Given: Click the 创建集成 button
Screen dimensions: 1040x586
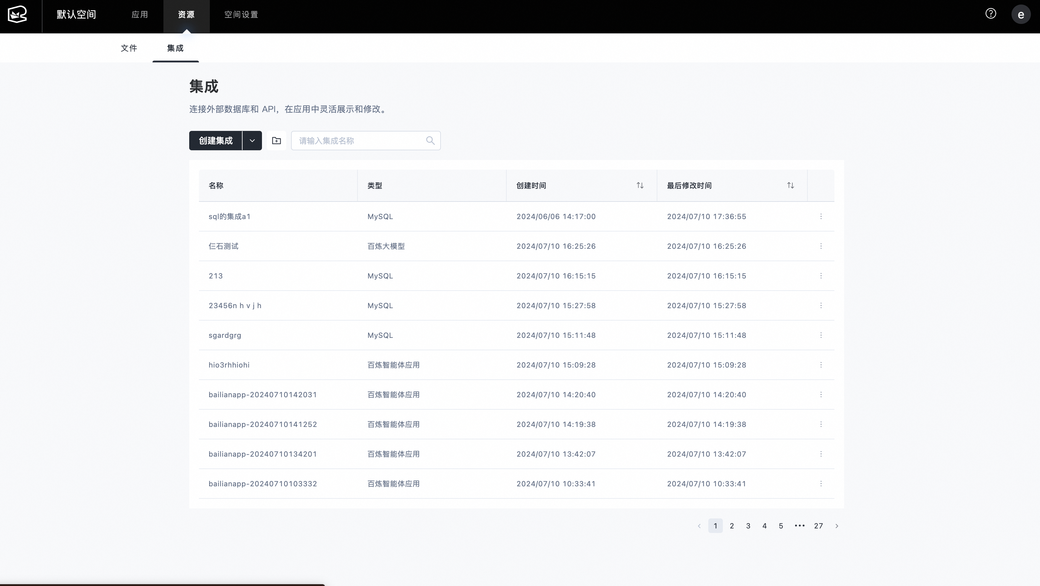Looking at the screenshot, I should (216, 141).
